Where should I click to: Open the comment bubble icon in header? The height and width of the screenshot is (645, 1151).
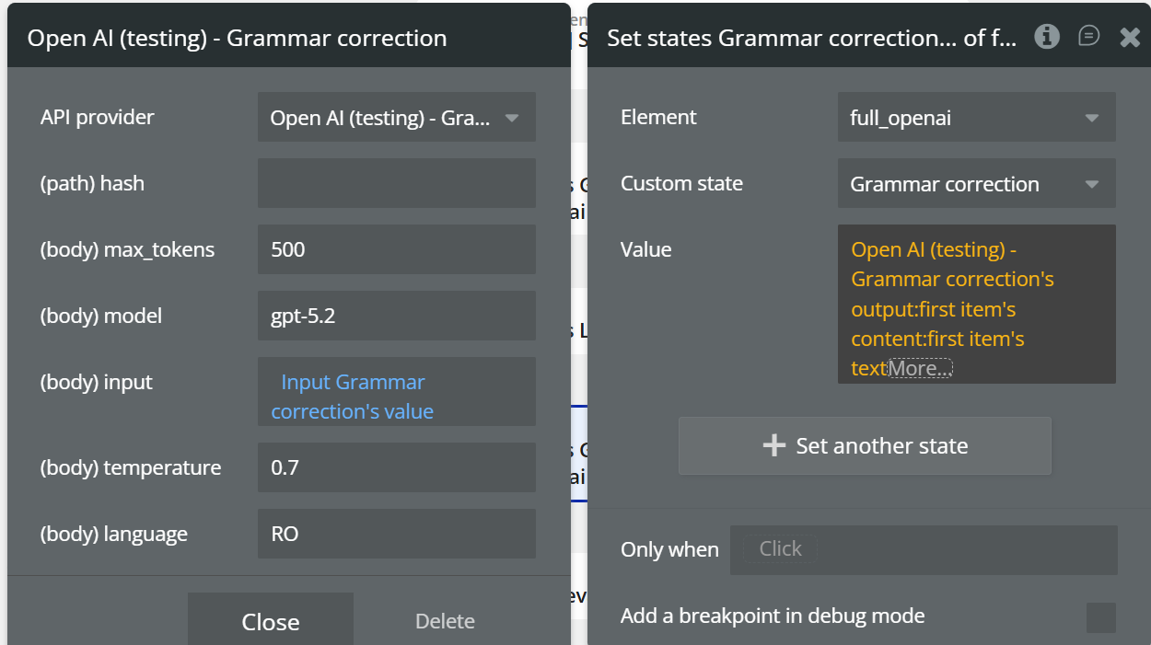pos(1088,37)
